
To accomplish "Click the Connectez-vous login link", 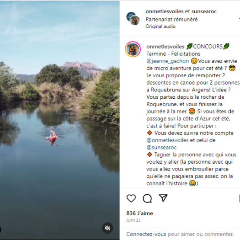I will [146, 234].
